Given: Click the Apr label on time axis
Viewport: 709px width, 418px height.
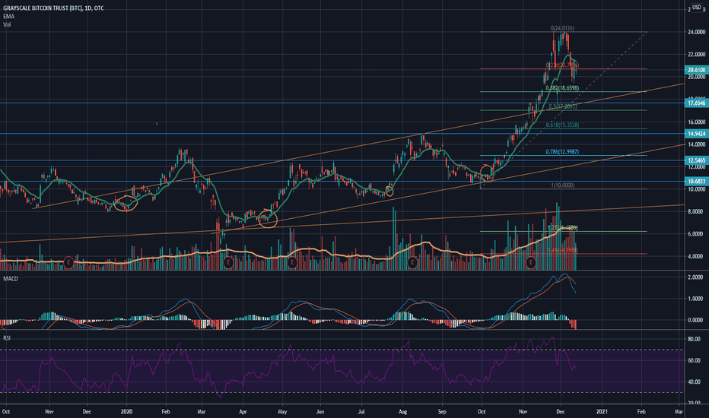Looking at the screenshot, I should pos(243,412).
